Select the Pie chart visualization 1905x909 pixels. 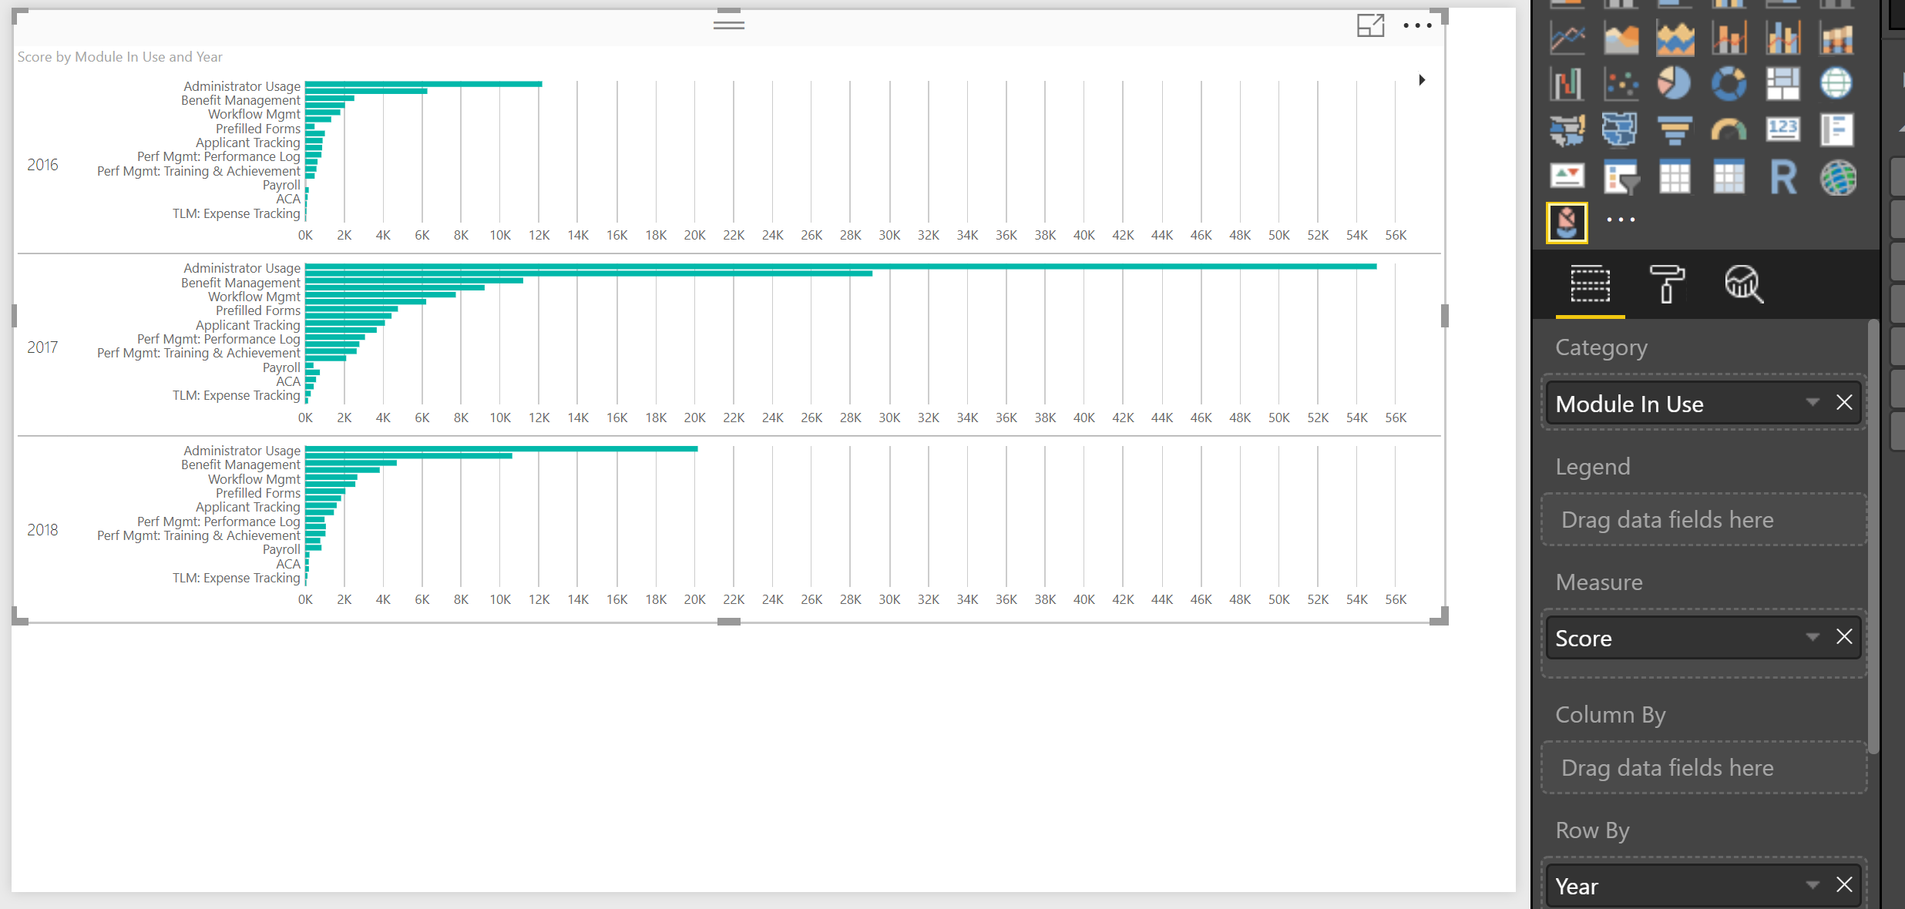coord(1675,84)
